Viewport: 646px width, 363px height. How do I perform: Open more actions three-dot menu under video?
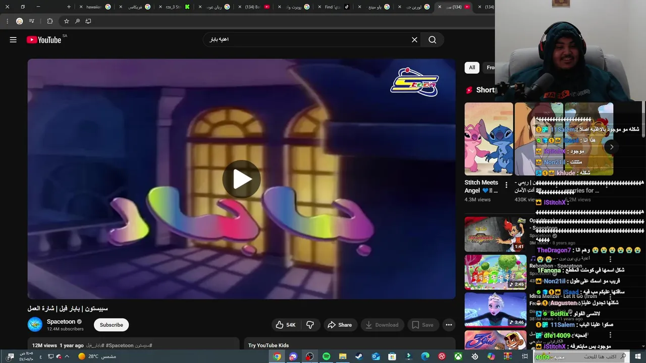(x=449, y=325)
